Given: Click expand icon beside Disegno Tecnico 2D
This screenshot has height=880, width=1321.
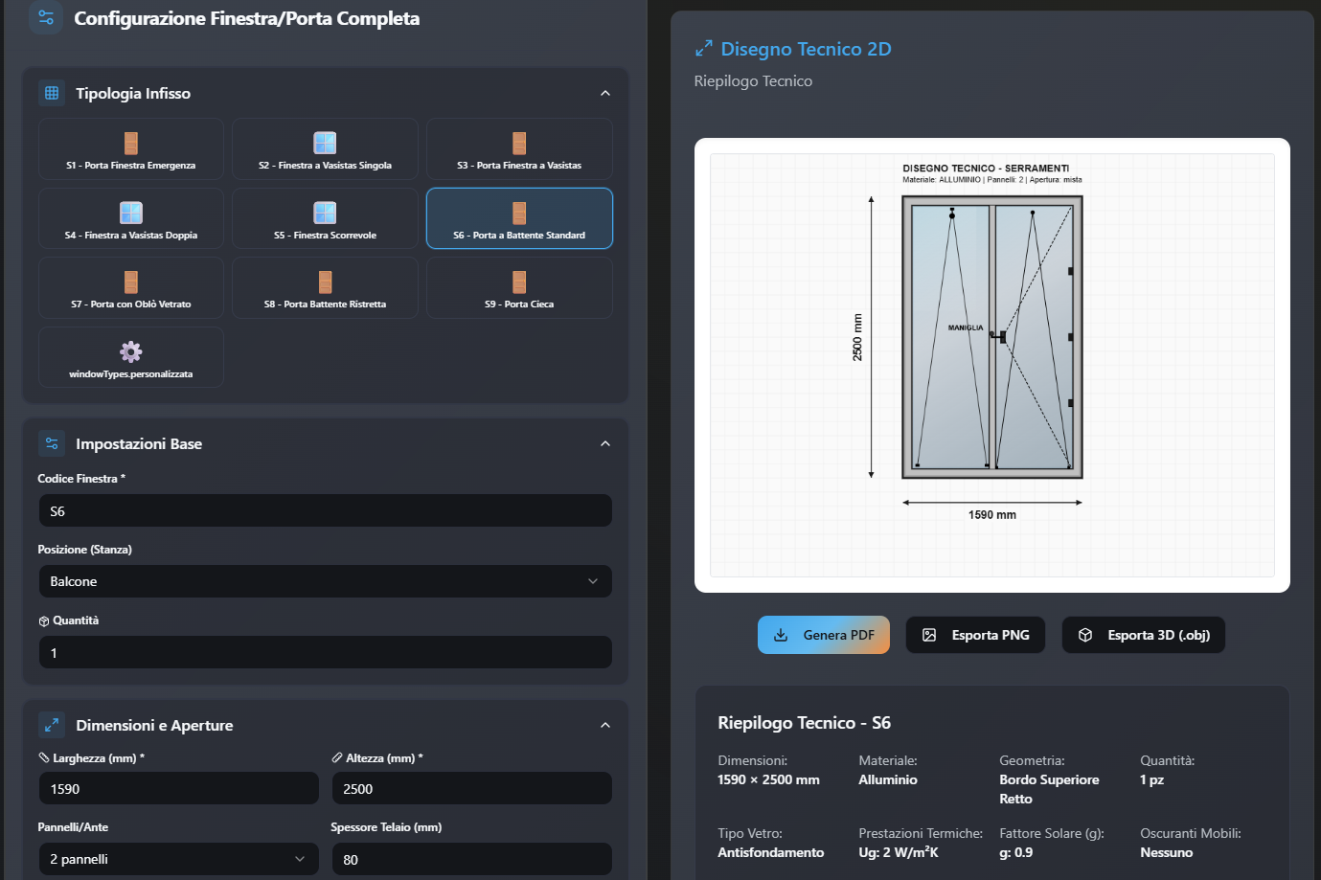Looking at the screenshot, I should [704, 49].
